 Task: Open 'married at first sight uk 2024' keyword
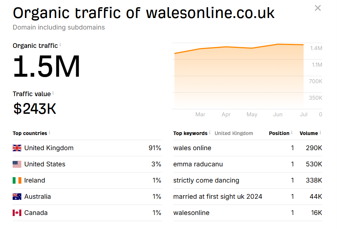click(218, 197)
